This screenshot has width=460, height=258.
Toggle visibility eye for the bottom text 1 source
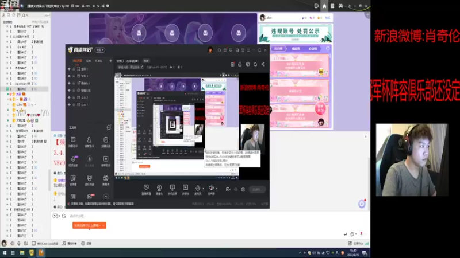click(69, 104)
